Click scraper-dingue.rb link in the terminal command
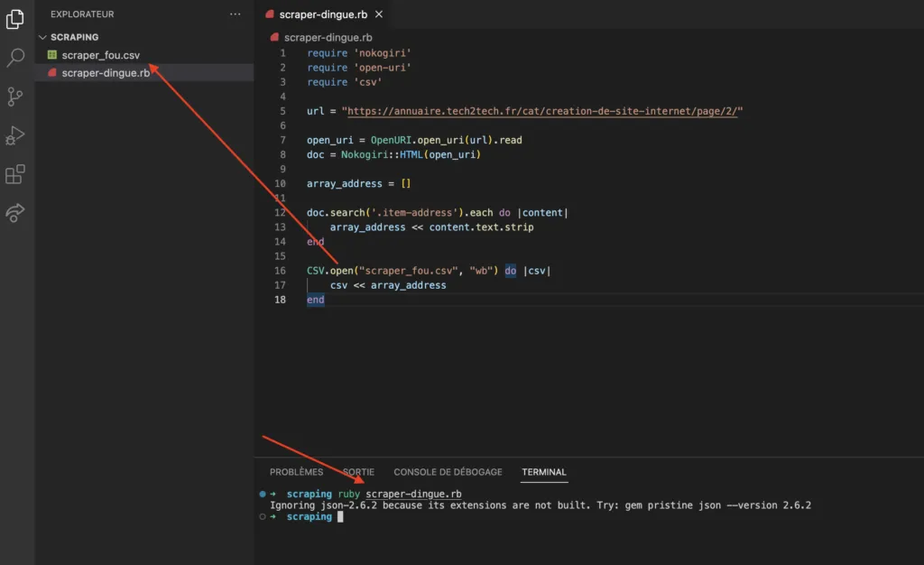Image resolution: width=924 pixels, height=565 pixels. pyautogui.click(x=413, y=494)
